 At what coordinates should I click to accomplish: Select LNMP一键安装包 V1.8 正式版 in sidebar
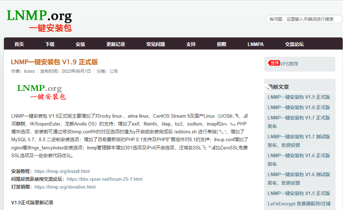299,107
